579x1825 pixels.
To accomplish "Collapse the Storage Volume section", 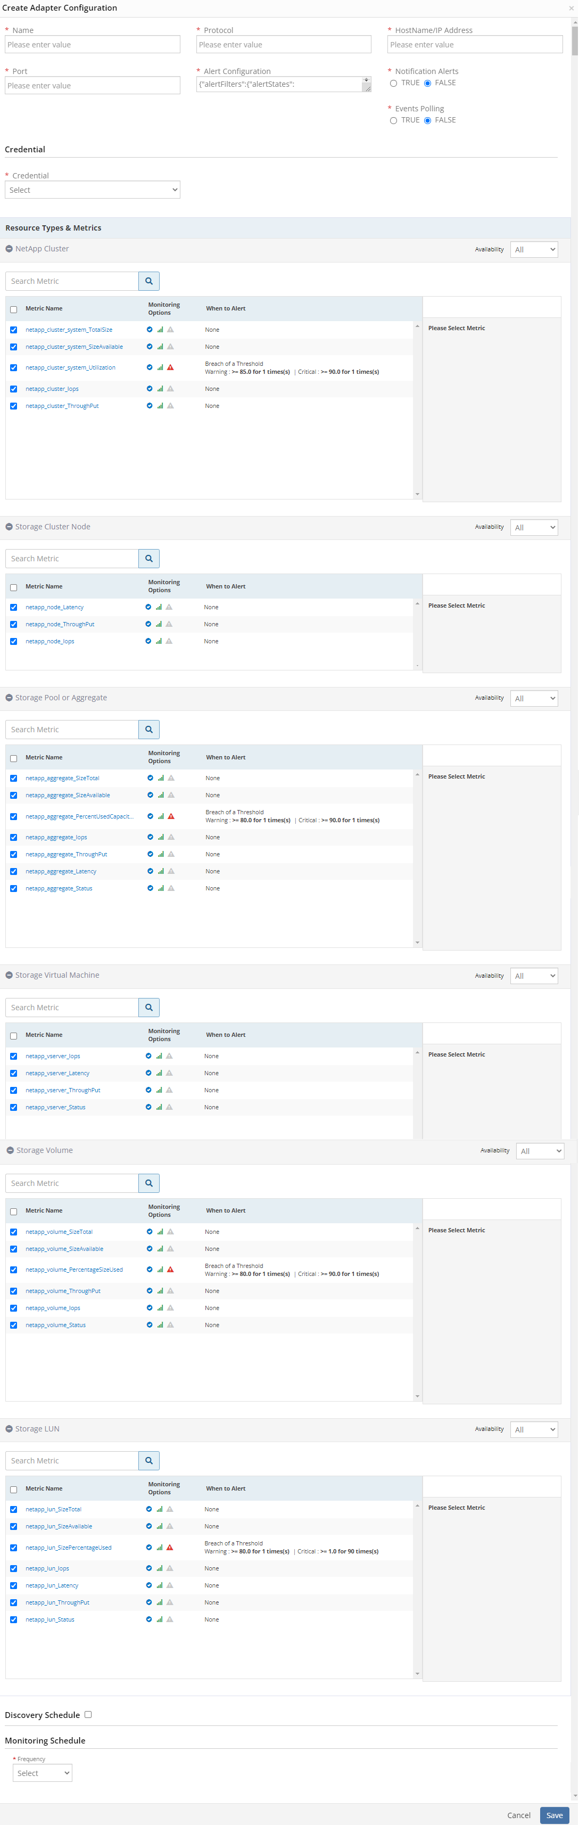I will [10, 1150].
